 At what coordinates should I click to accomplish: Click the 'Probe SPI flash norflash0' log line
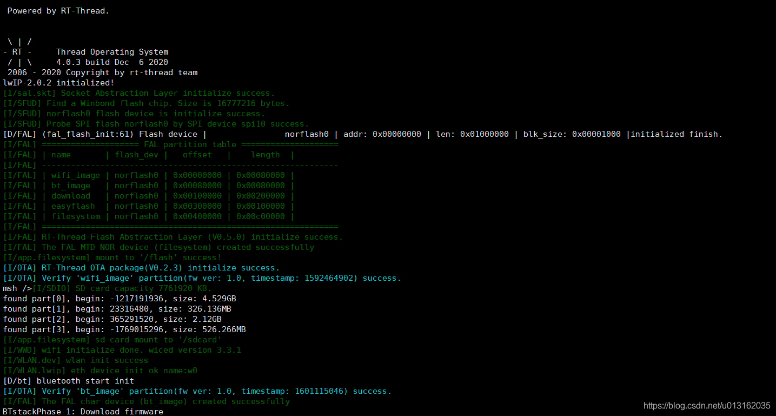[x=156, y=124]
